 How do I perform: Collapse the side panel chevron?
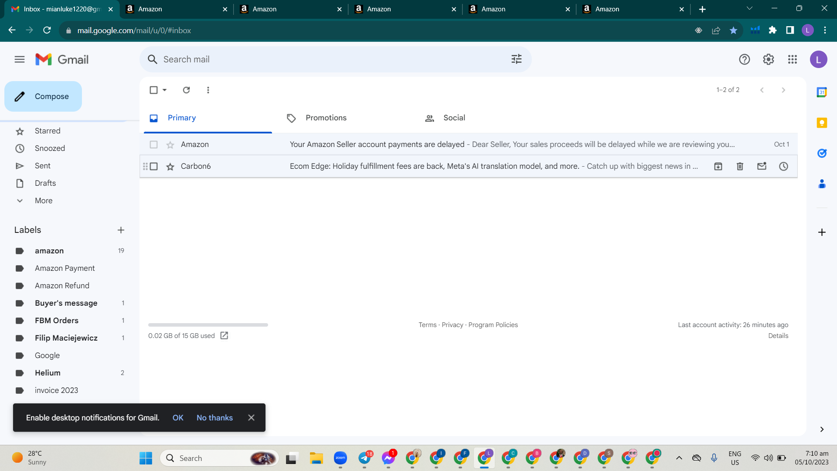[822, 429]
